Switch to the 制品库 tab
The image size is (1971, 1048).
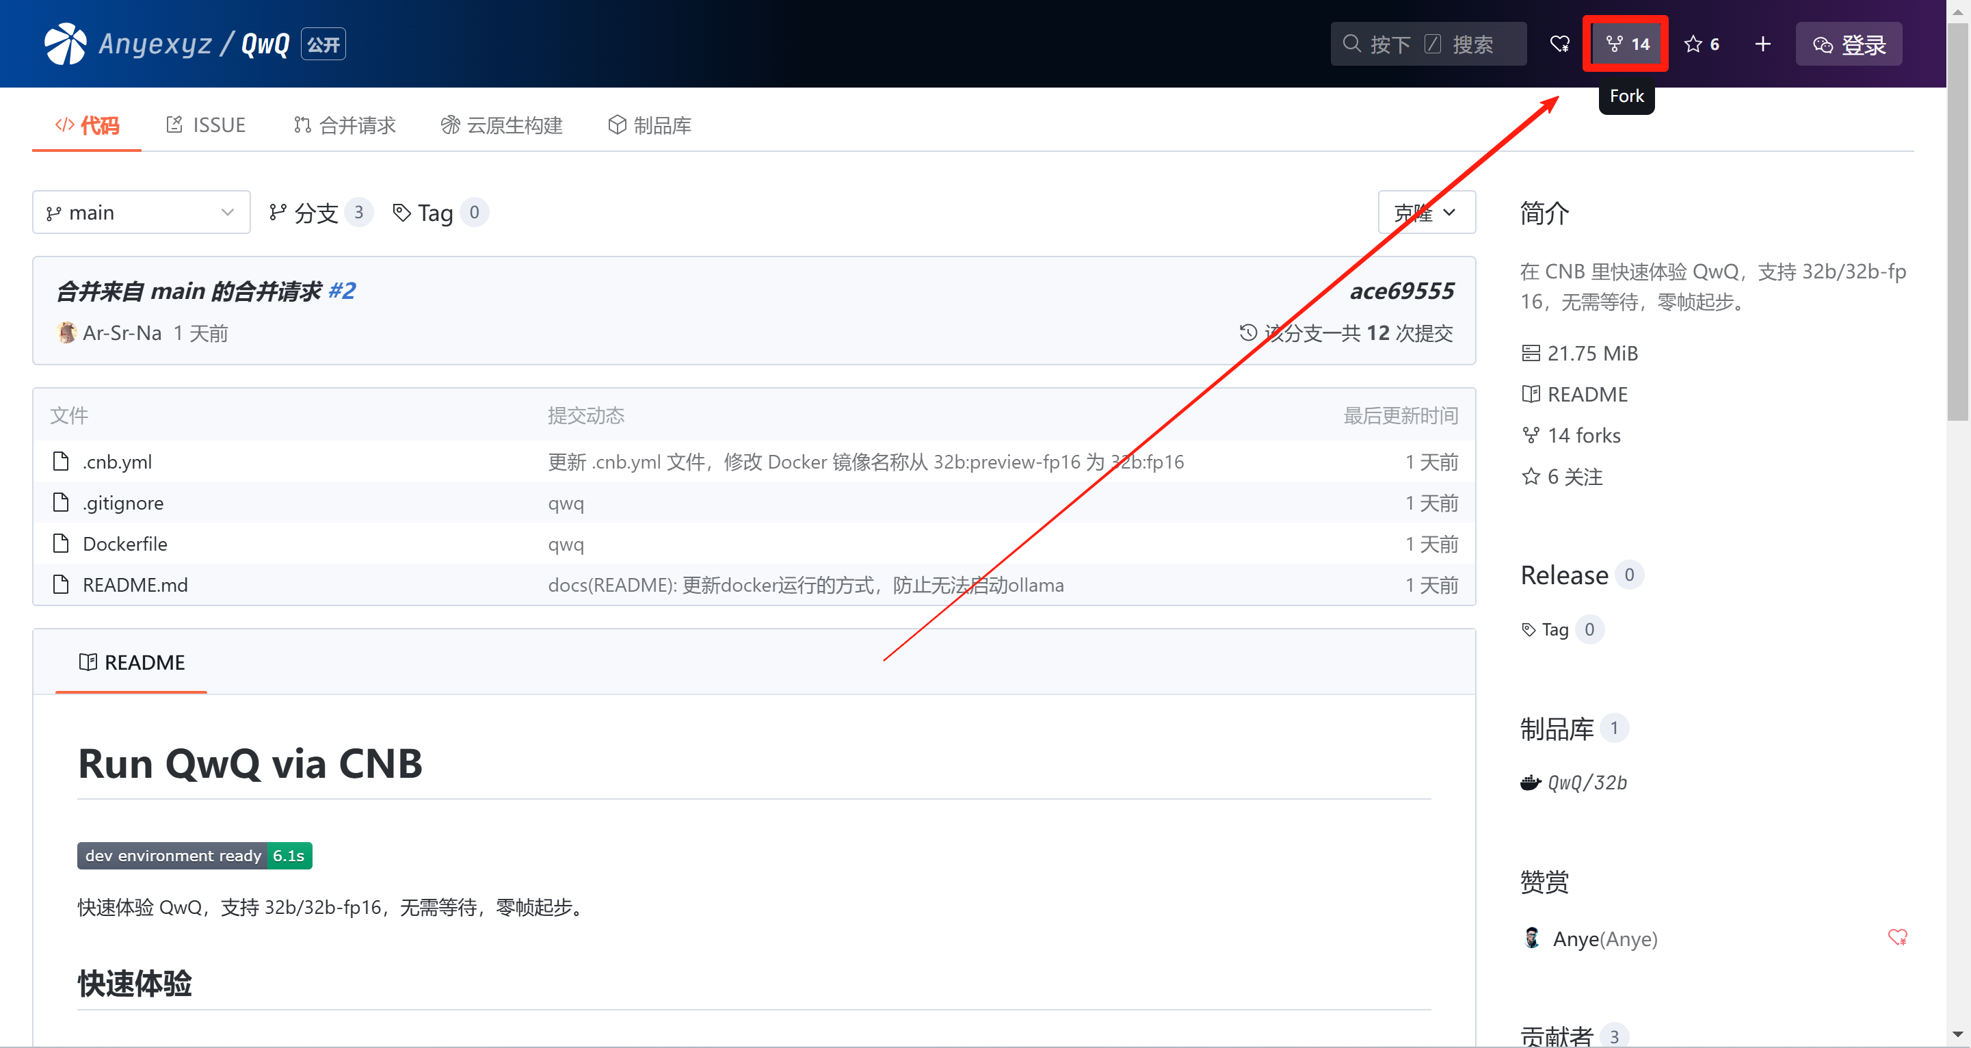point(649,125)
